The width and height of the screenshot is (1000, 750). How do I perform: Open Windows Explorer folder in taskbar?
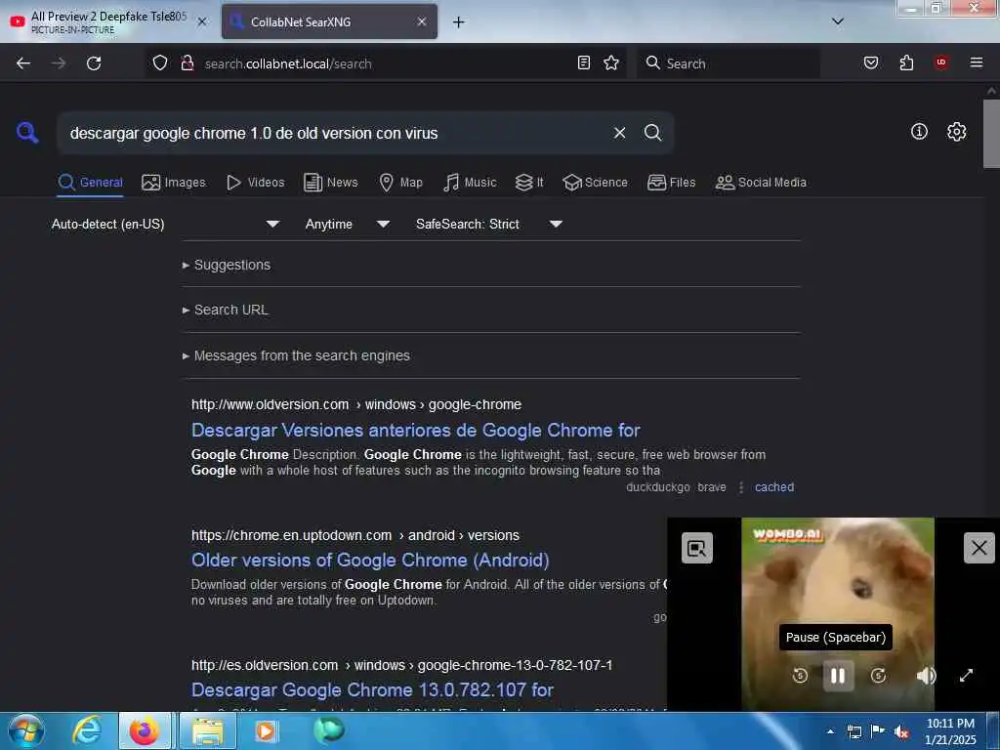[208, 730]
